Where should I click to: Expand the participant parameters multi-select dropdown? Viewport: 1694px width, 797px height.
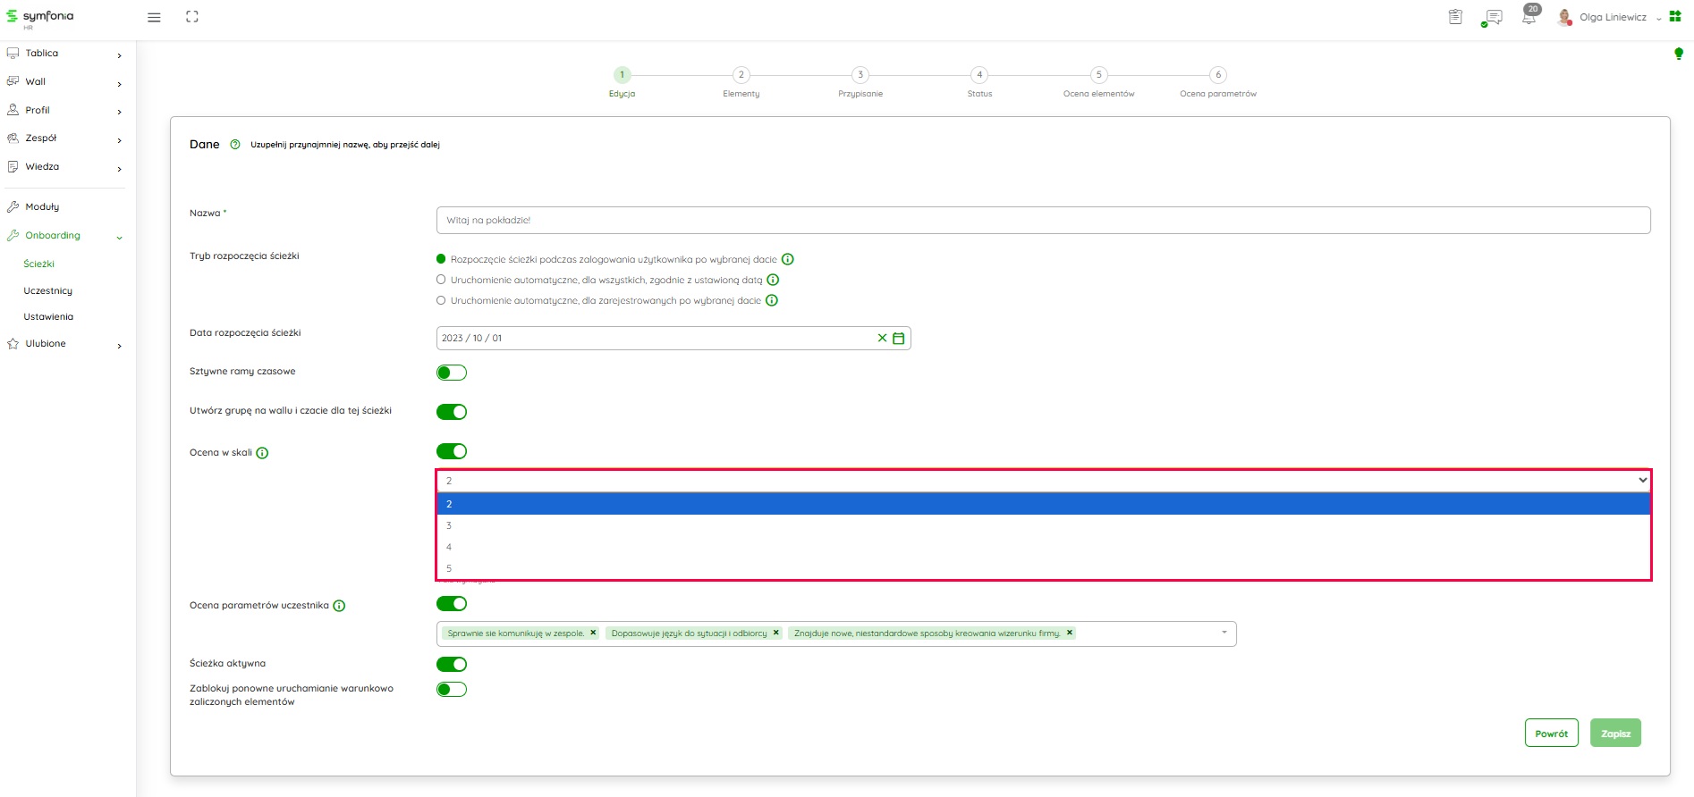(1224, 633)
